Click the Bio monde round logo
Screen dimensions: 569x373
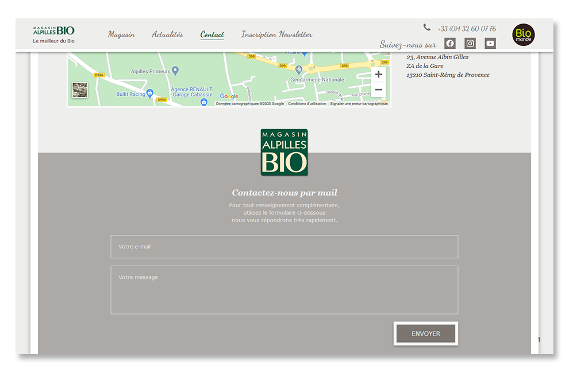[523, 35]
